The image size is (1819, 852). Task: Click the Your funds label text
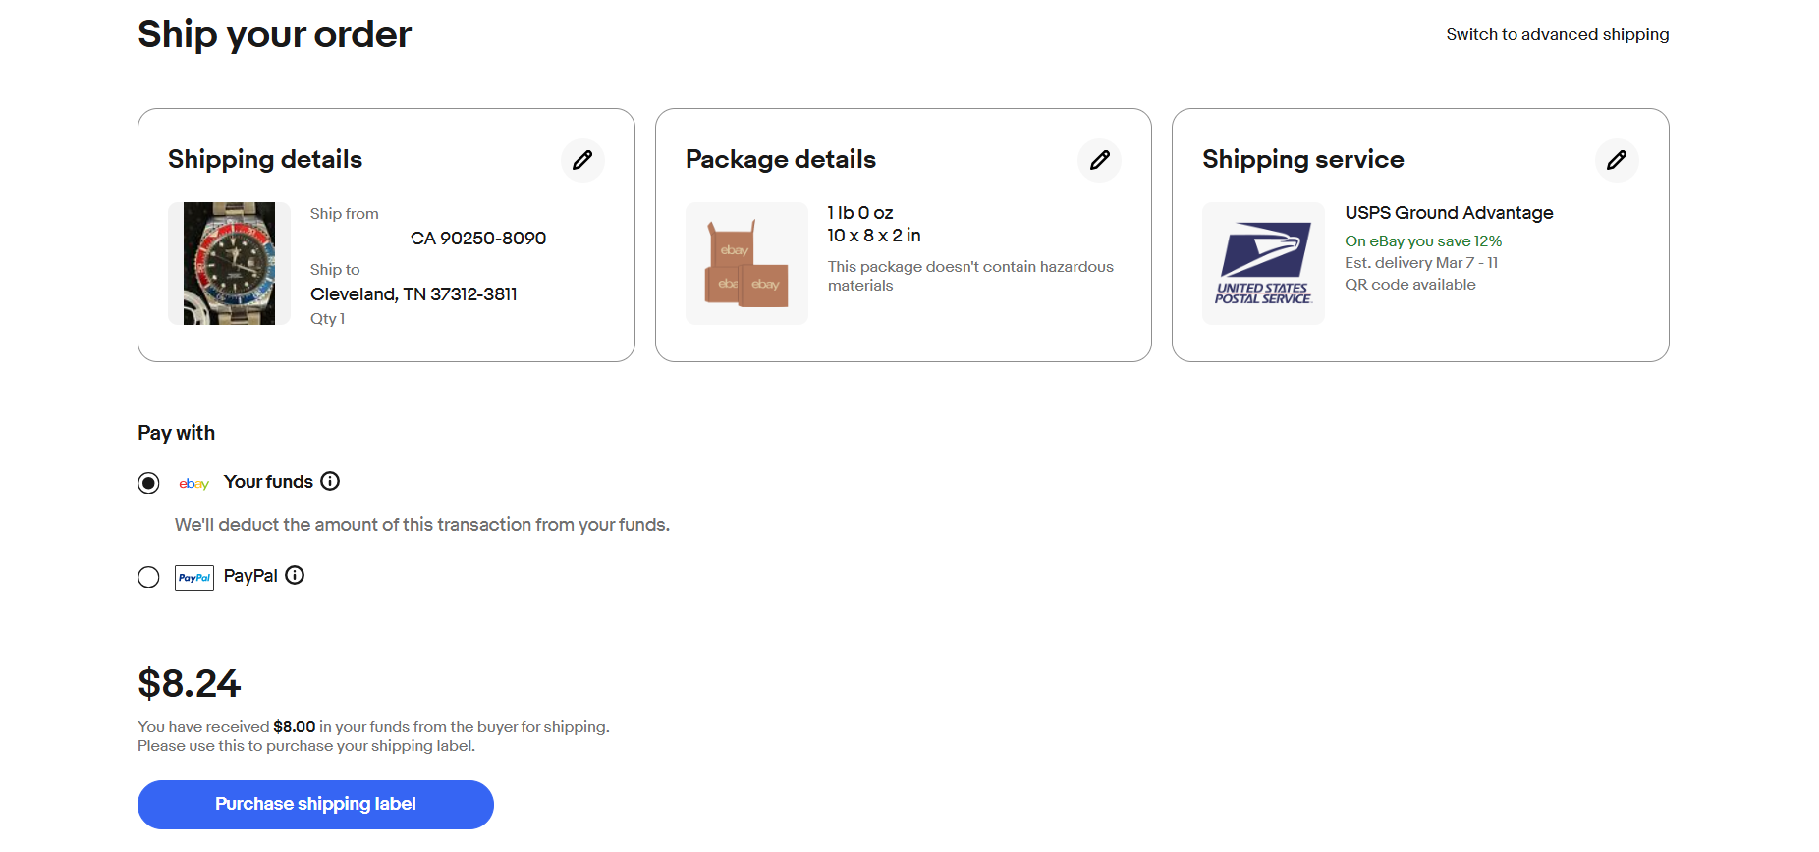[268, 482]
